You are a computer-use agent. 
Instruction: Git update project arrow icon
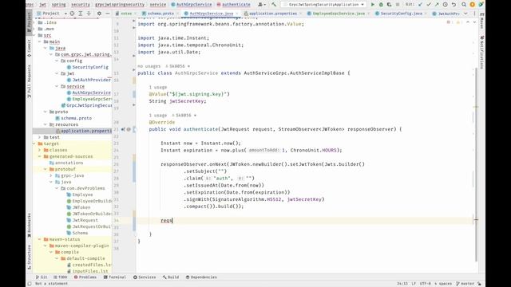(x=420, y=5)
